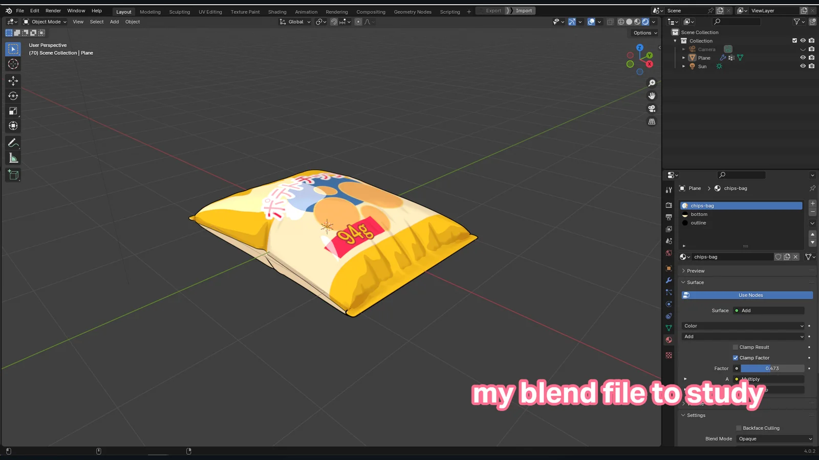Screen dimensions: 819x460
Task: Switch to the Shading workspace tab
Action: pos(277,12)
